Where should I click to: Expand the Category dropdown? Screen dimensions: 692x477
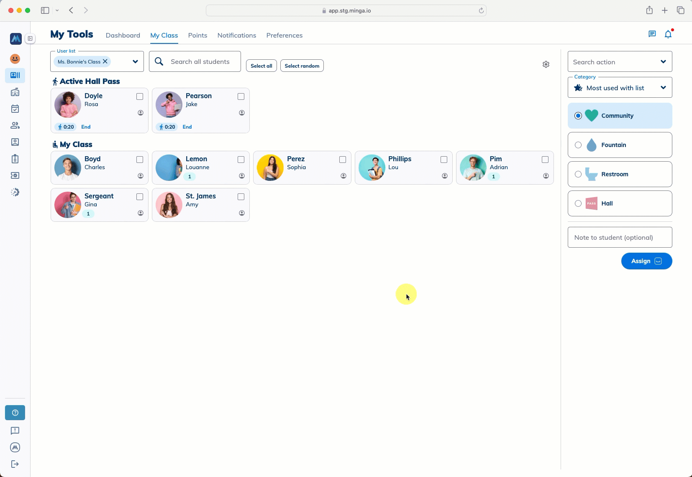point(663,88)
